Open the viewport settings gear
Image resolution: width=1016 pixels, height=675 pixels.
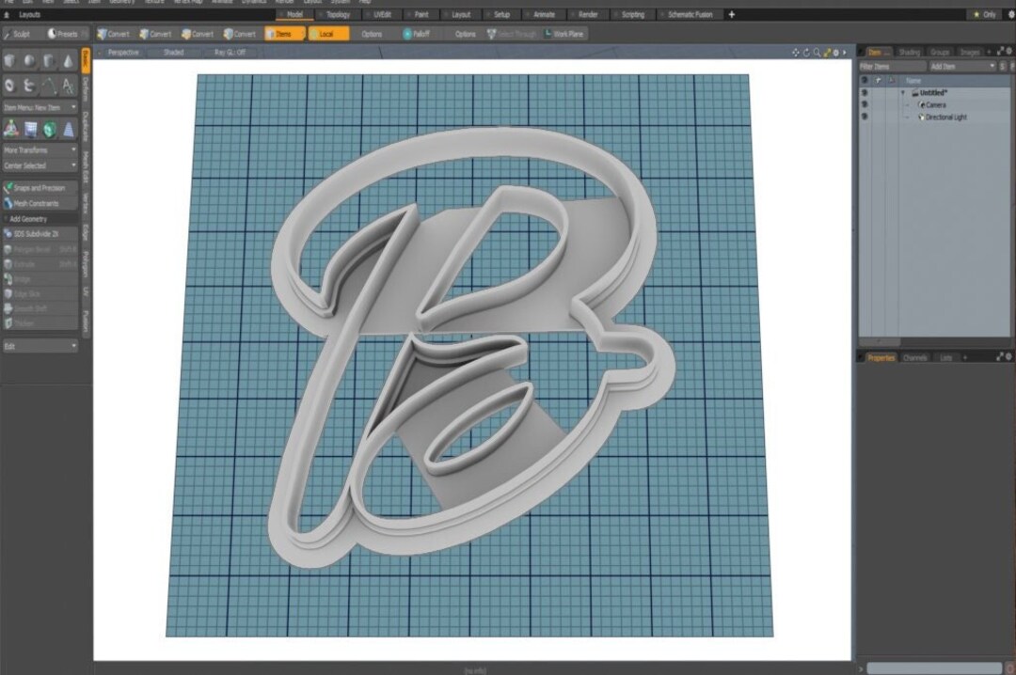(836, 53)
